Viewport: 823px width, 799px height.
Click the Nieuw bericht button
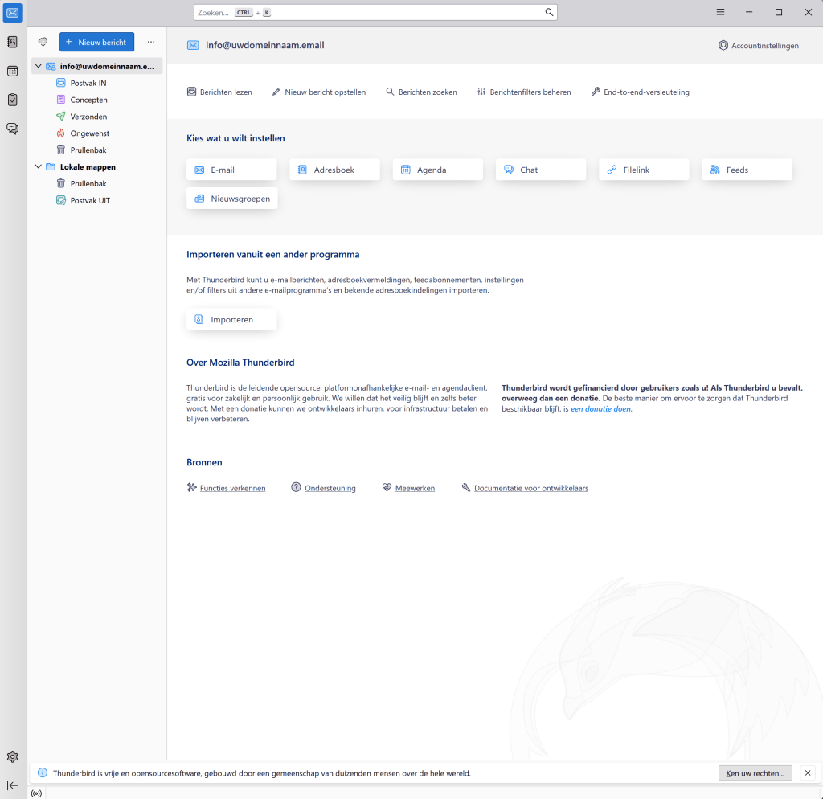click(96, 42)
